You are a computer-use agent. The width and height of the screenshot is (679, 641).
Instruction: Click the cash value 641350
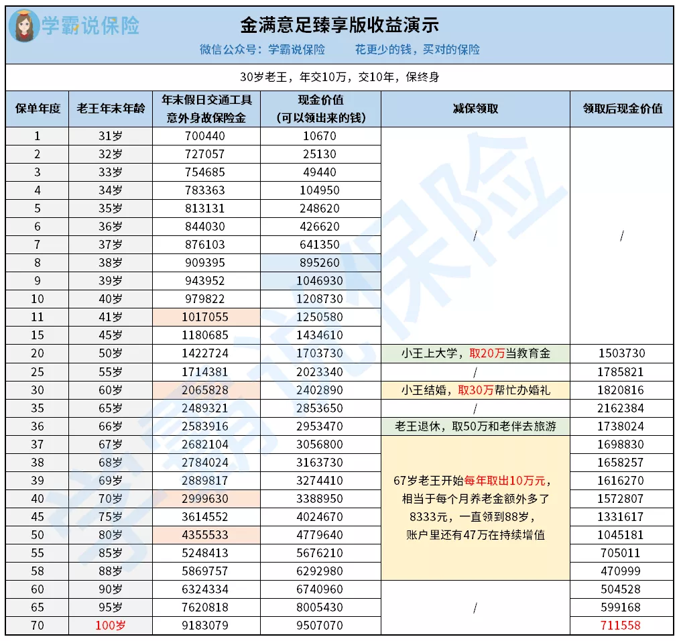(x=320, y=245)
